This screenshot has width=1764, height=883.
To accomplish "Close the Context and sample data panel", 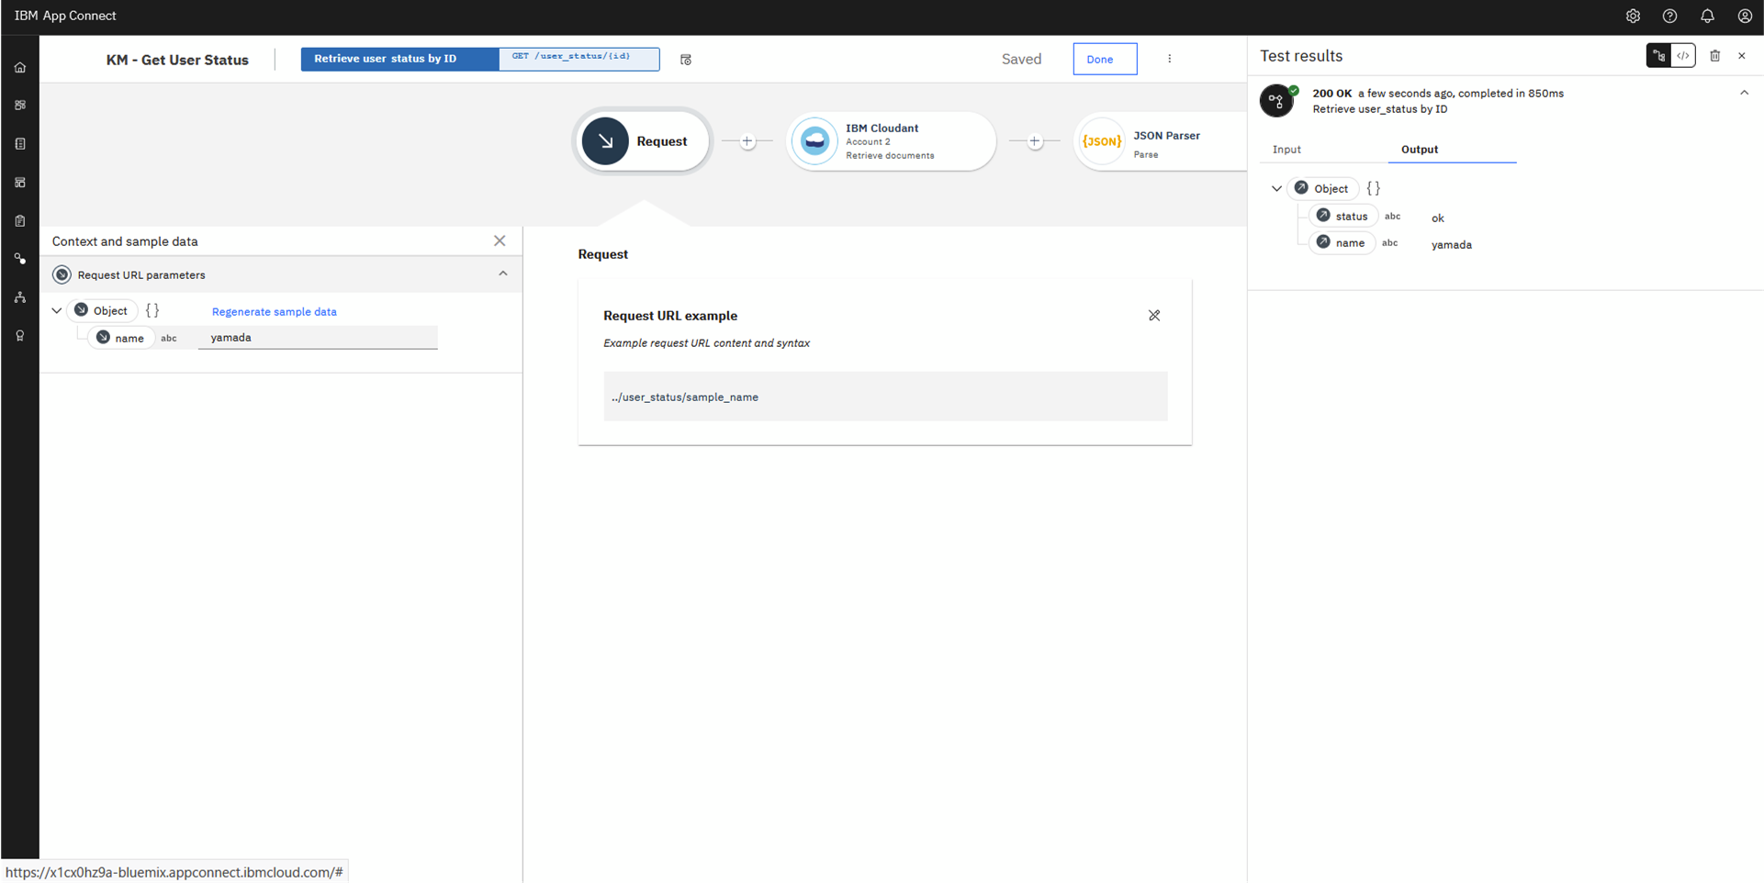I will pyautogui.click(x=500, y=240).
